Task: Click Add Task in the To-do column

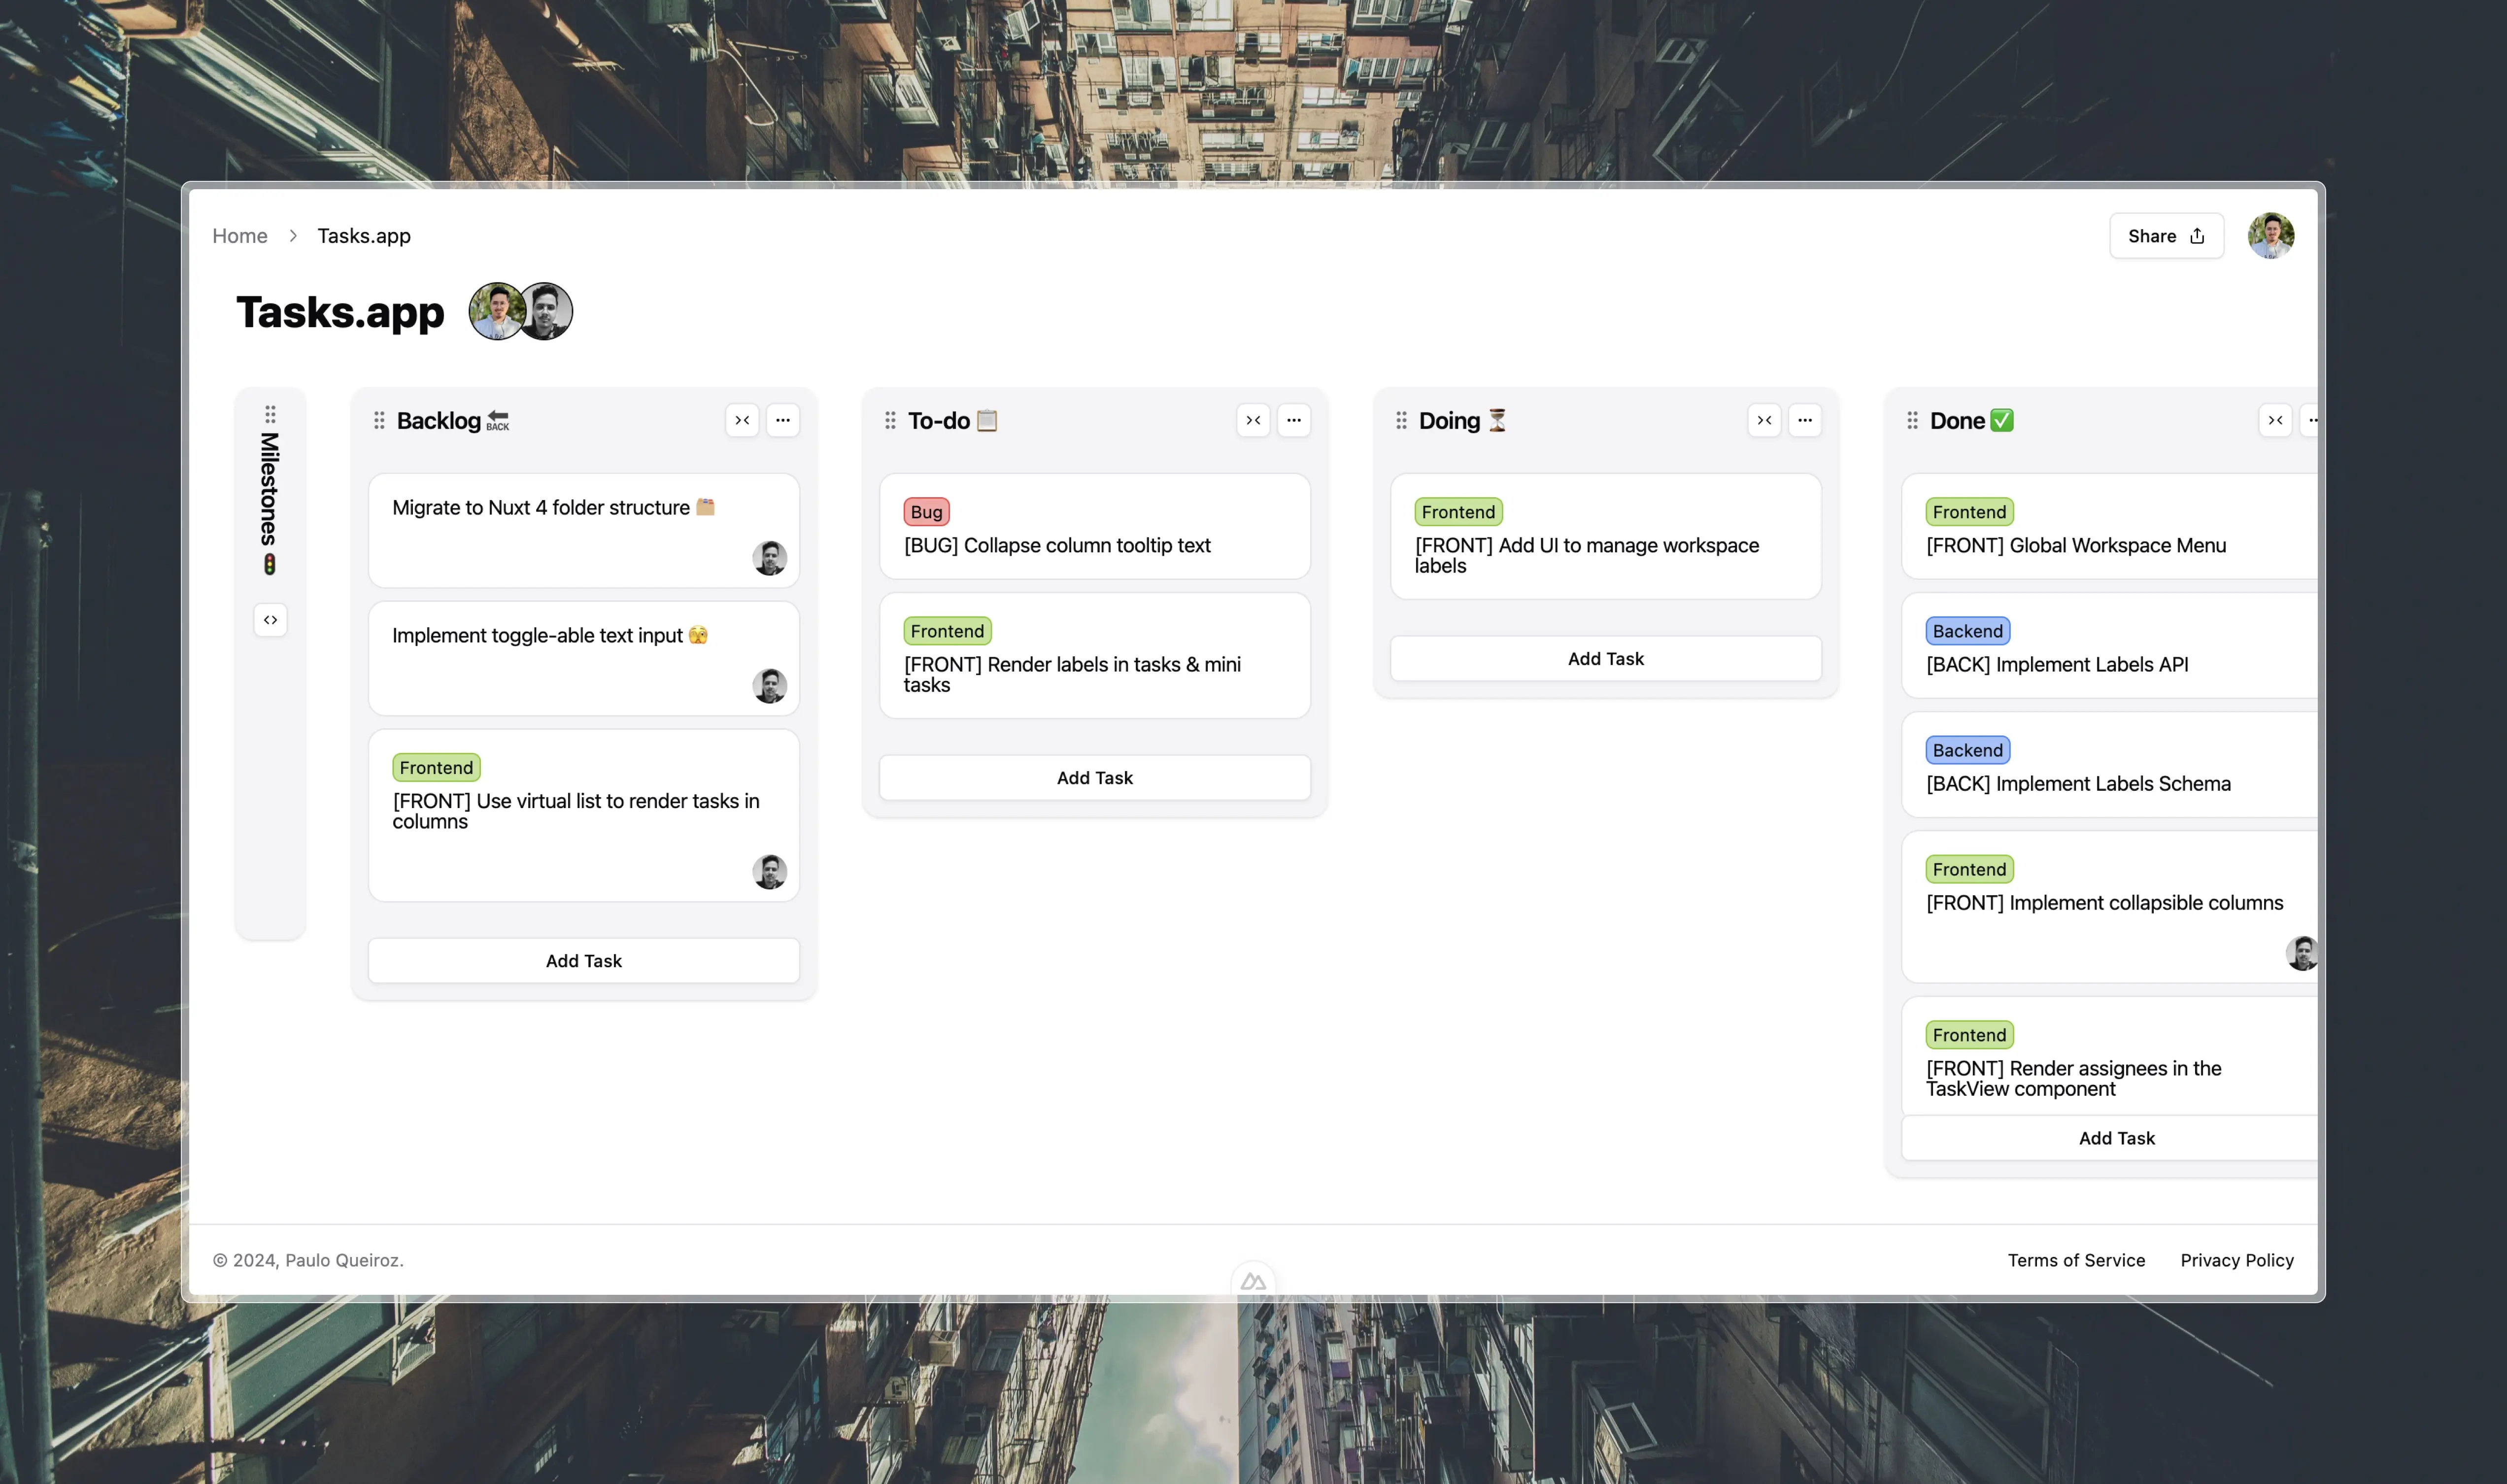Action: coord(1094,777)
